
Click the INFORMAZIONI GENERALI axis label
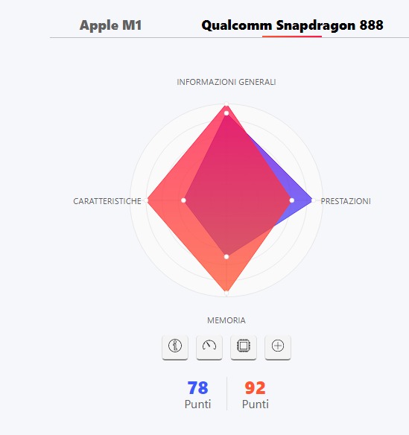pyautogui.click(x=226, y=82)
